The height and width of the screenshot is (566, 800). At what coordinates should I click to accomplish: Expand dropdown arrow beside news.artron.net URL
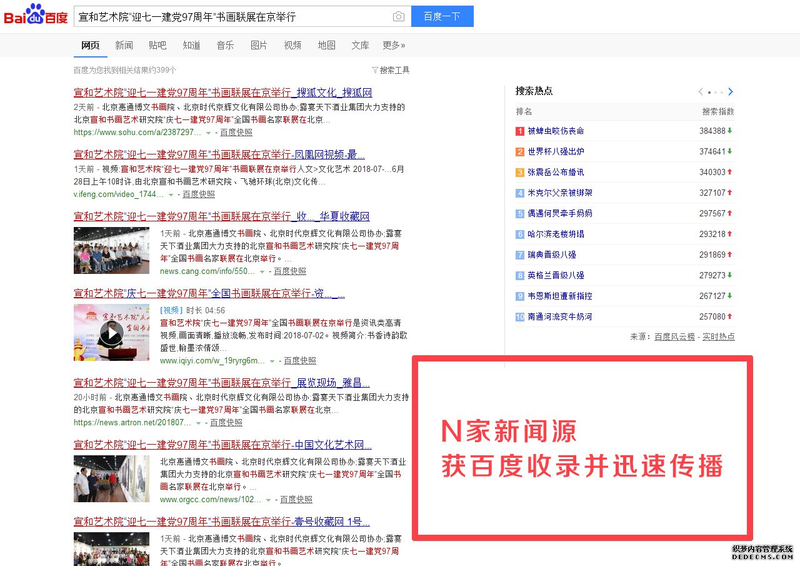[x=198, y=423]
